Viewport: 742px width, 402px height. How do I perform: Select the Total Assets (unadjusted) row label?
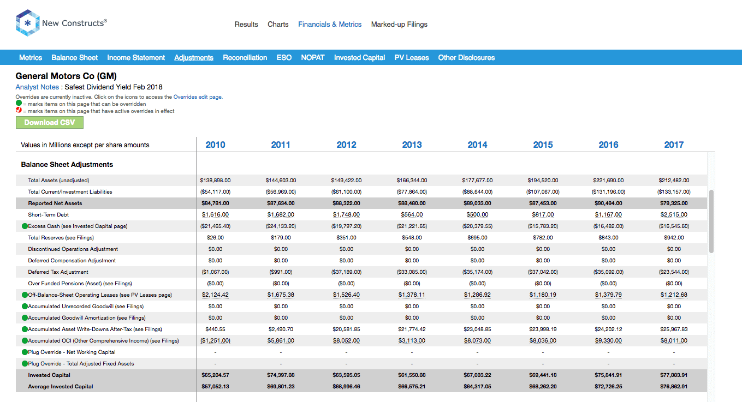point(58,181)
